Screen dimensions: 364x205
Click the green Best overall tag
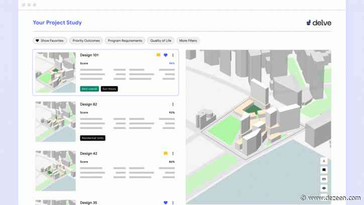pos(89,89)
